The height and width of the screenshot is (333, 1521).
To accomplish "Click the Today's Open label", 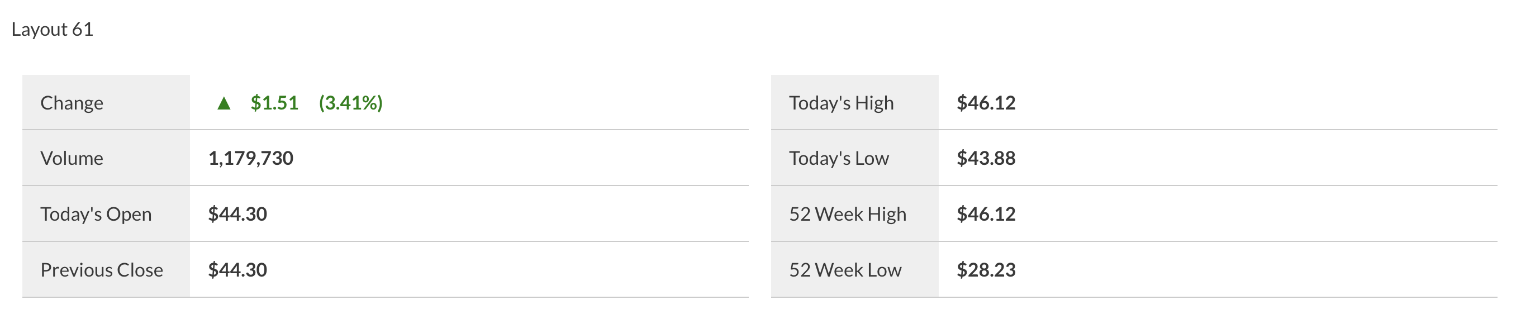I will point(96,214).
